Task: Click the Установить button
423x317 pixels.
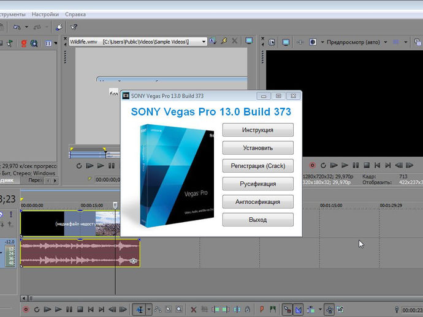Action: coord(257,148)
